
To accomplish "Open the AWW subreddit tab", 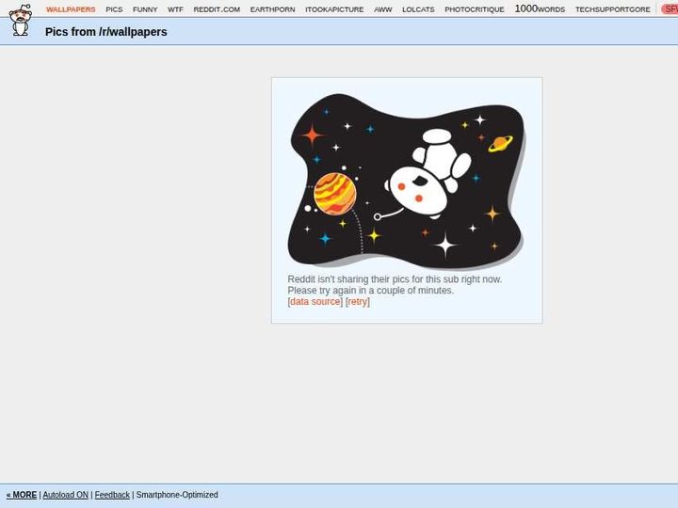I will click(x=382, y=9).
